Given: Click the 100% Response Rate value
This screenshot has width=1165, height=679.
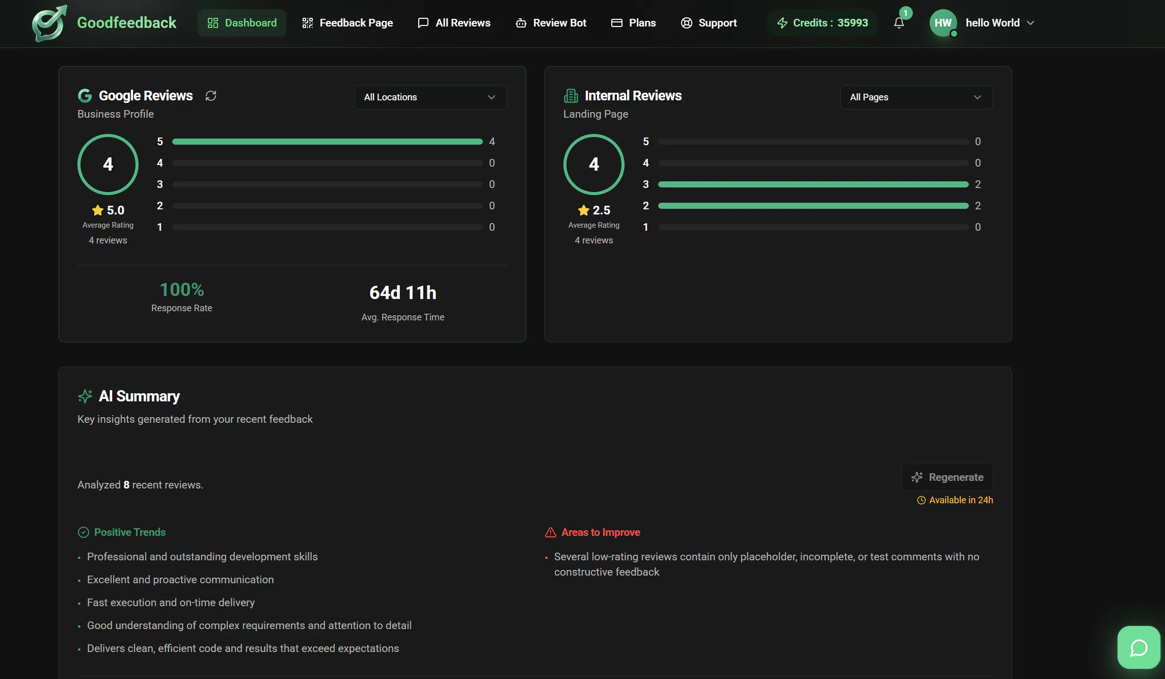Looking at the screenshot, I should (x=182, y=289).
